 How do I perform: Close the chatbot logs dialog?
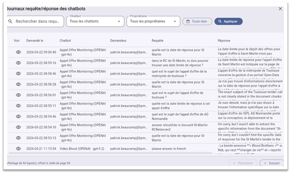(280, 9)
